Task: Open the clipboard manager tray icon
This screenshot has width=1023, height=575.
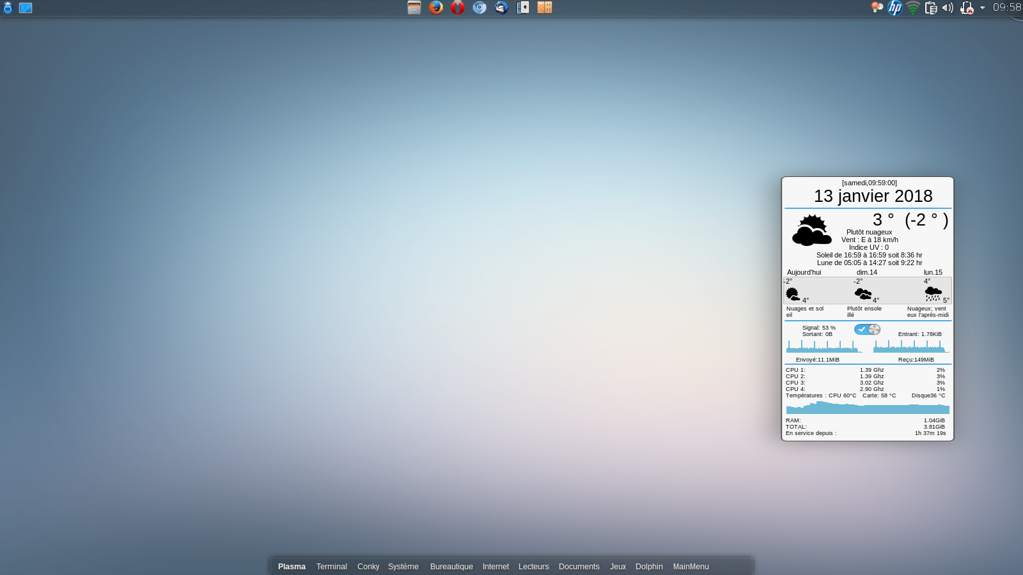Action: 931,8
